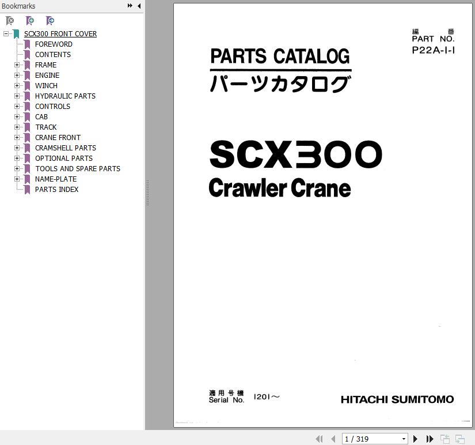Jump to CRANE FRONT section
The image size is (475, 445).
click(58, 137)
